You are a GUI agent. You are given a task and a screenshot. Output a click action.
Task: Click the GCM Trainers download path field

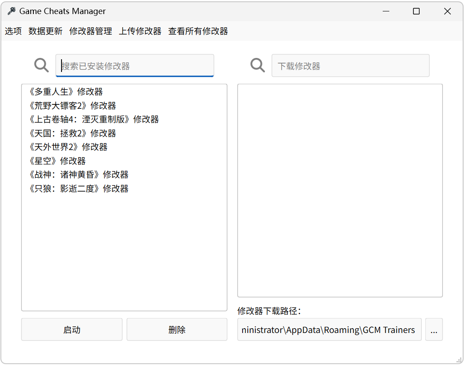[x=330, y=329]
